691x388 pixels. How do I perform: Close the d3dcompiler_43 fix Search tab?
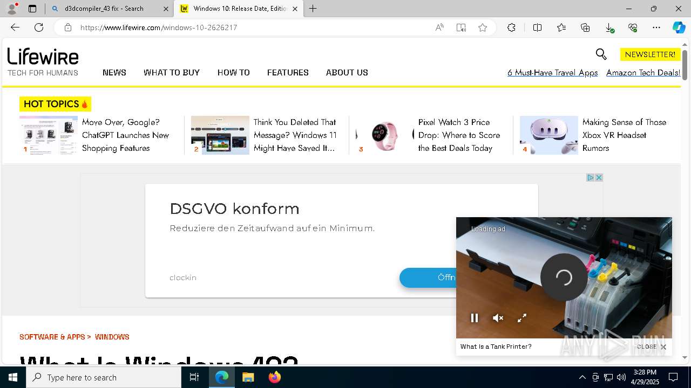coord(166,9)
